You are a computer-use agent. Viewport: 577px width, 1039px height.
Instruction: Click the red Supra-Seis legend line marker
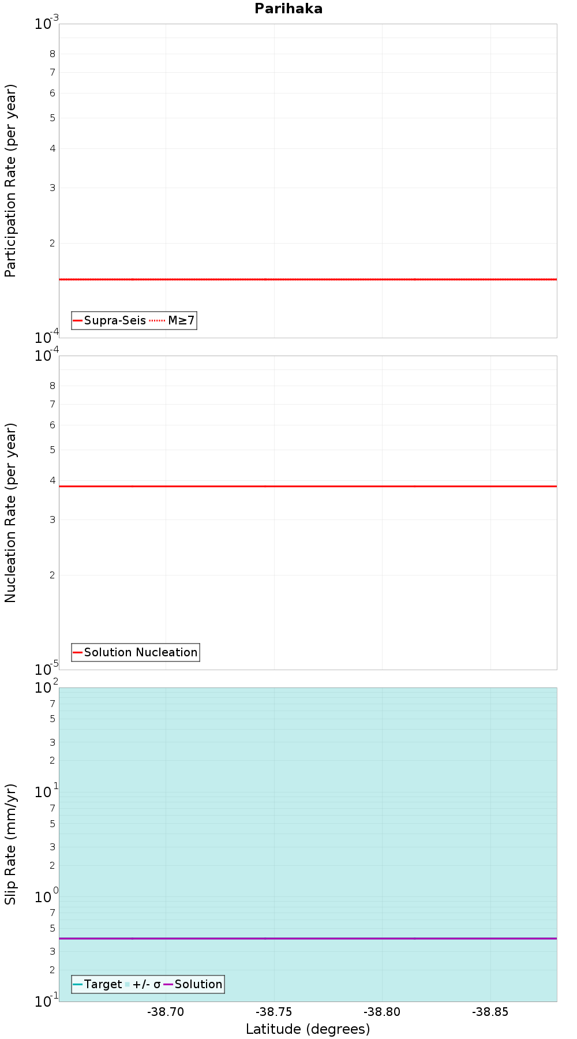tap(78, 320)
